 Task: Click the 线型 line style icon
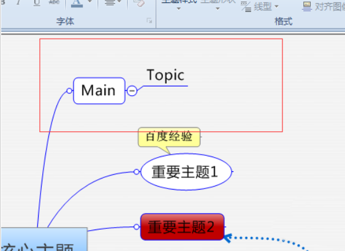[246, 7]
